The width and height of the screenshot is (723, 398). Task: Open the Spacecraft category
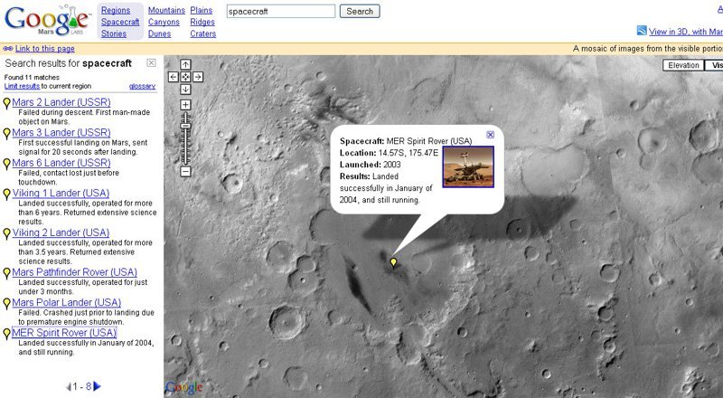(x=120, y=22)
